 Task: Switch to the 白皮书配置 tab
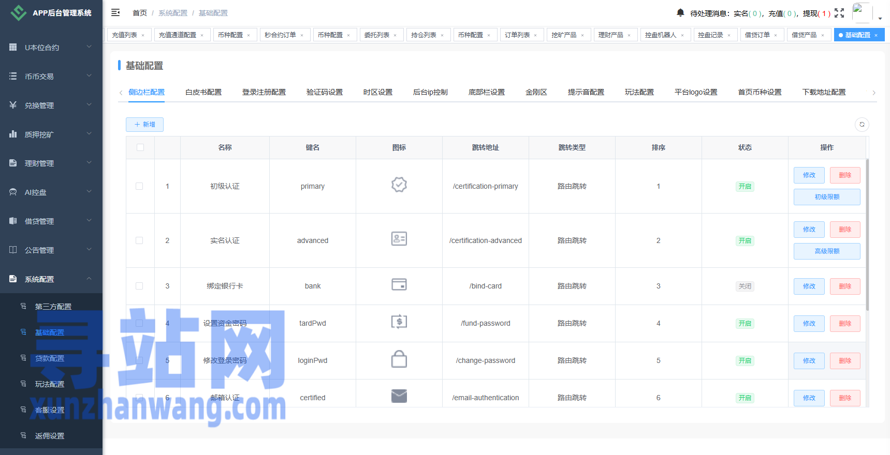pos(203,92)
